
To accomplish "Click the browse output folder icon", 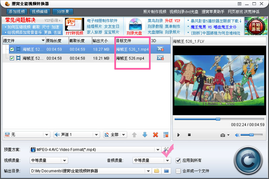I will [x=156, y=171].
